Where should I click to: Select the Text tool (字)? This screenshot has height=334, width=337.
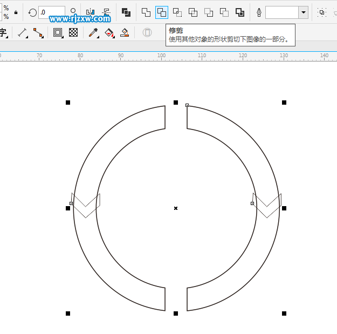pos(3,33)
